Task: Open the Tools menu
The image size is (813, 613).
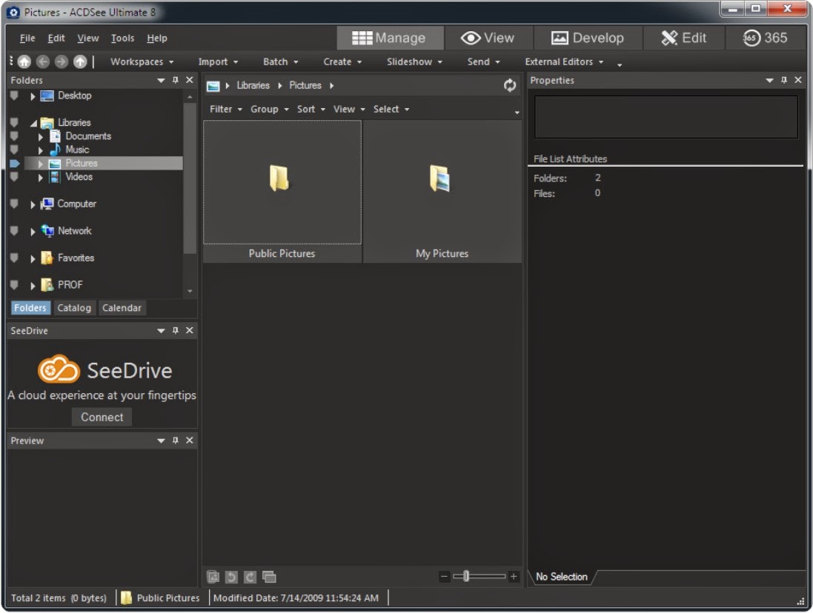Action: click(x=122, y=38)
